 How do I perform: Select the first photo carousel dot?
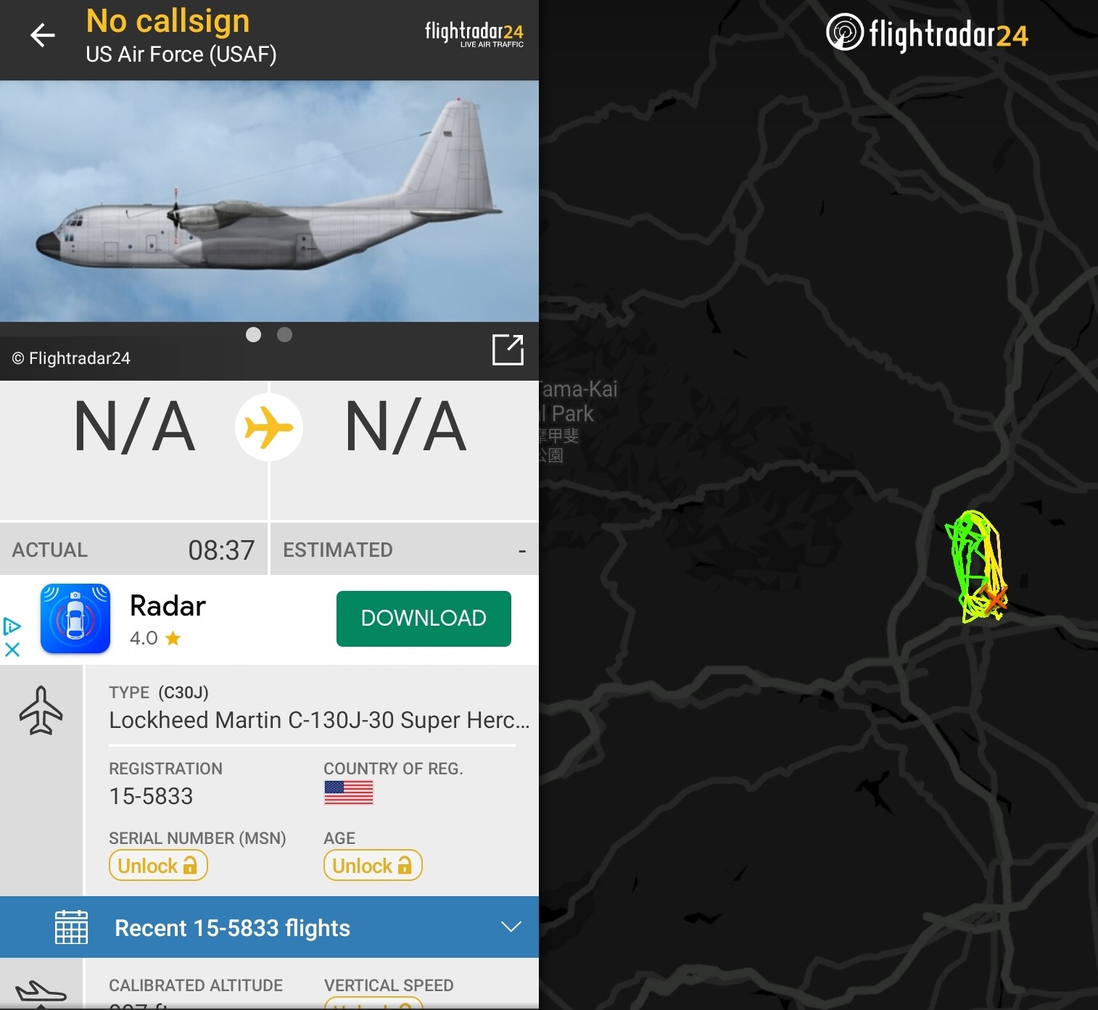253,334
